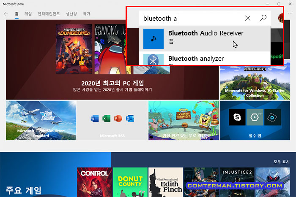Click the camera-diamond icon in the essential apps tile
296x197 pixels.
[x=272, y=117]
